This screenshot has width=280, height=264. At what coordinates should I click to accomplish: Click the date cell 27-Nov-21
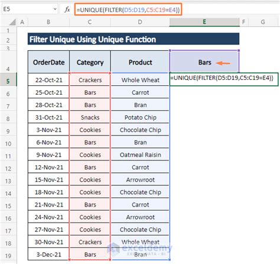[x=48, y=229]
